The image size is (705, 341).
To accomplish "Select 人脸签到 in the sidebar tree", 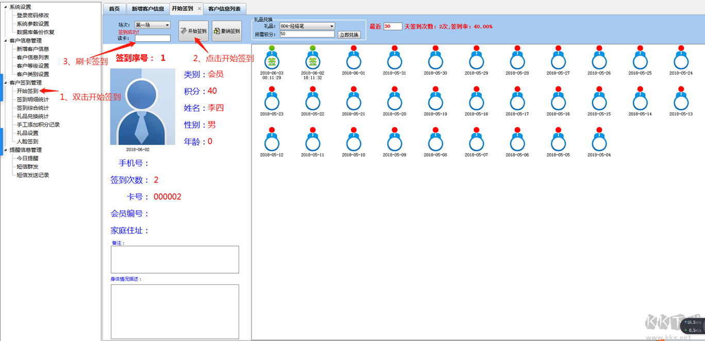I will [x=27, y=141].
